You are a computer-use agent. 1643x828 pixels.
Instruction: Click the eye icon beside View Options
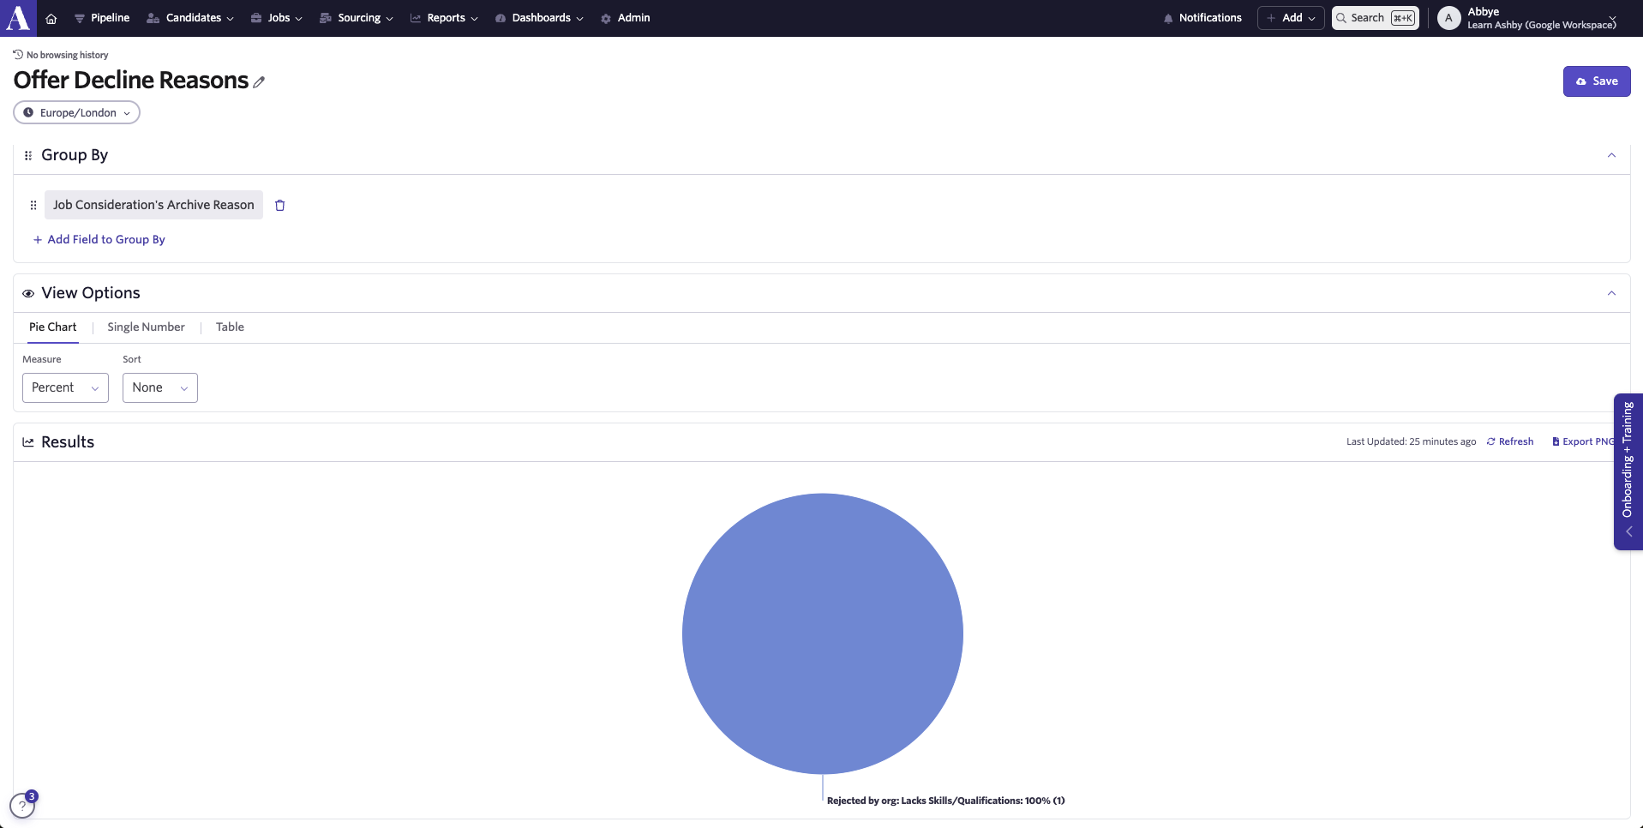pos(28,293)
